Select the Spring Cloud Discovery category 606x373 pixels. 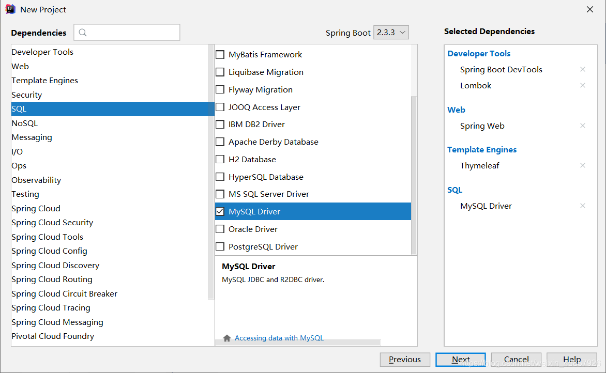(x=110, y=265)
